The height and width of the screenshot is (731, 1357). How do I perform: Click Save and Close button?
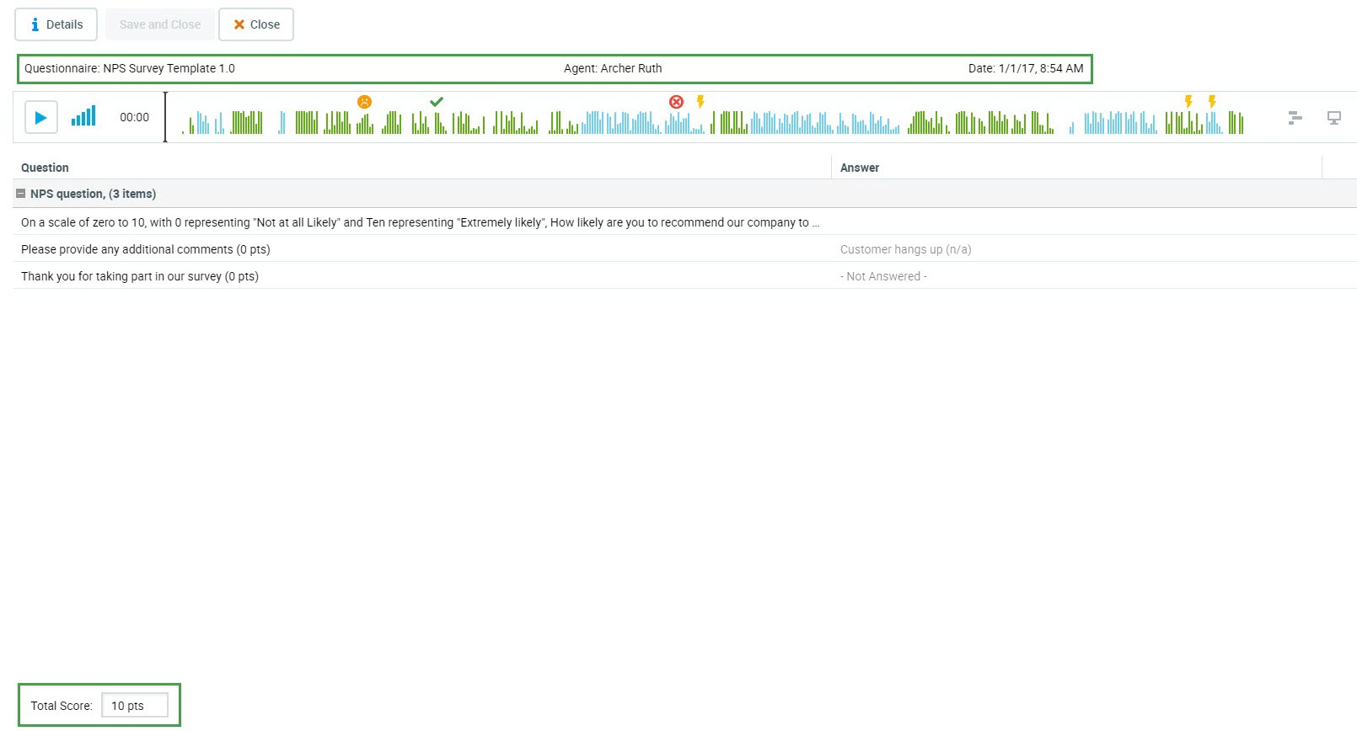coord(159,24)
